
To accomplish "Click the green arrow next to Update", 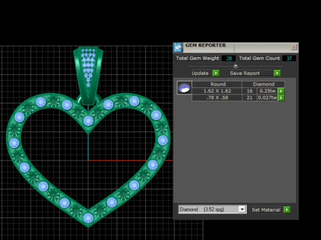I will point(216,73).
